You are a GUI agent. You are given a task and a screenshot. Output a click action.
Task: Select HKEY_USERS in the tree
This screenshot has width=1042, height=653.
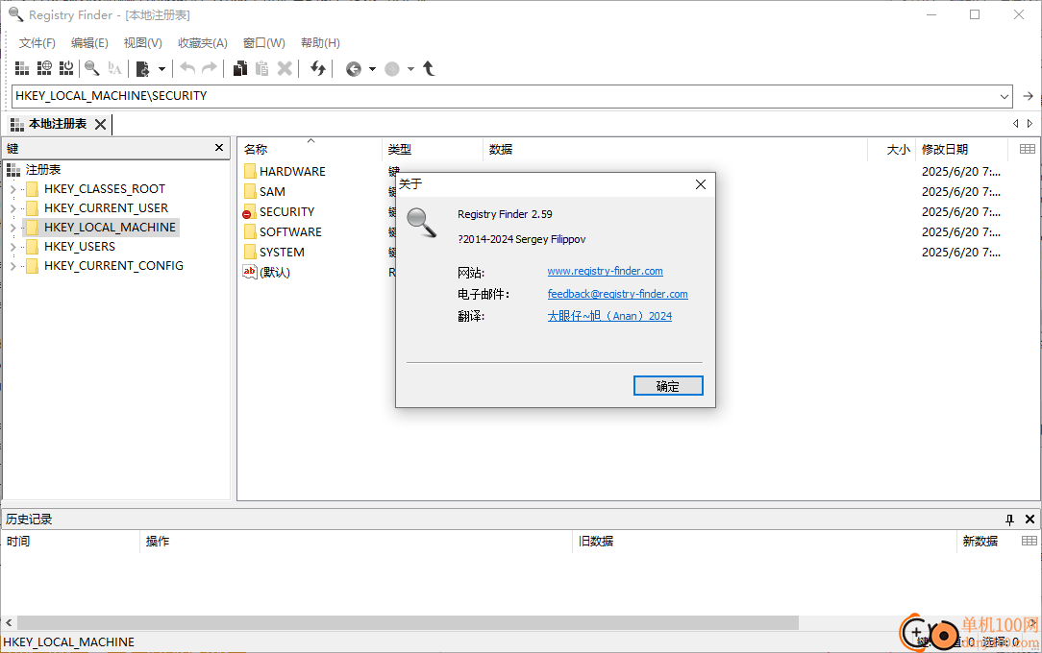coord(80,247)
